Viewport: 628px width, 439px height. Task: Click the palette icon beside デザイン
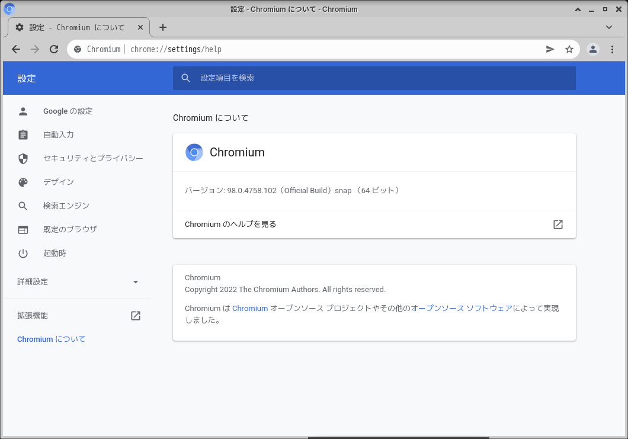pyautogui.click(x=23, y=182)
